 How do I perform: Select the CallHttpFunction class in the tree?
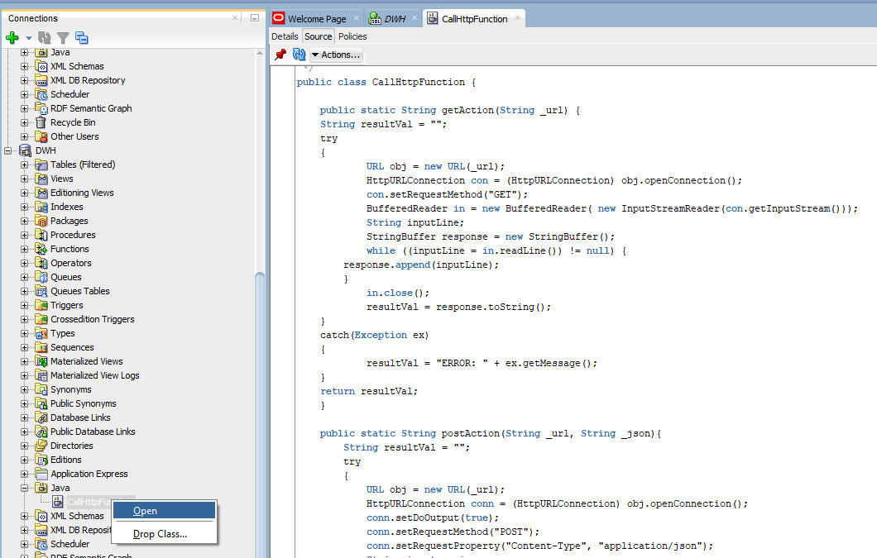pyautogui.click(x=89, y=502)
